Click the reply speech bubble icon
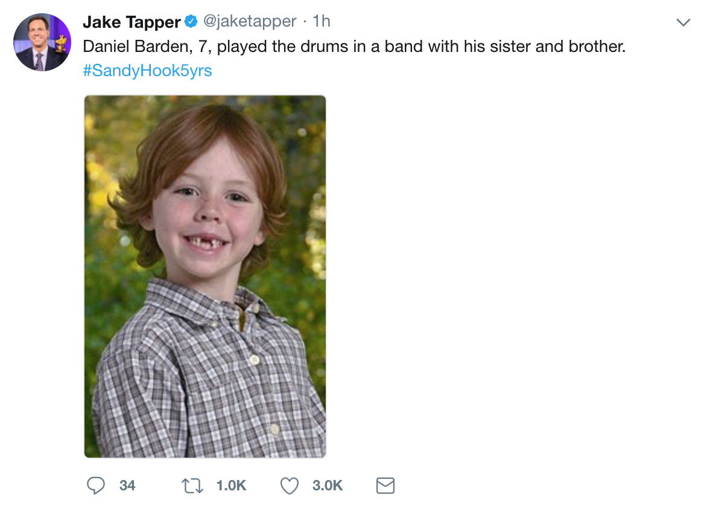The height and width of the screenshot is (506, 707). pos(97,485)
